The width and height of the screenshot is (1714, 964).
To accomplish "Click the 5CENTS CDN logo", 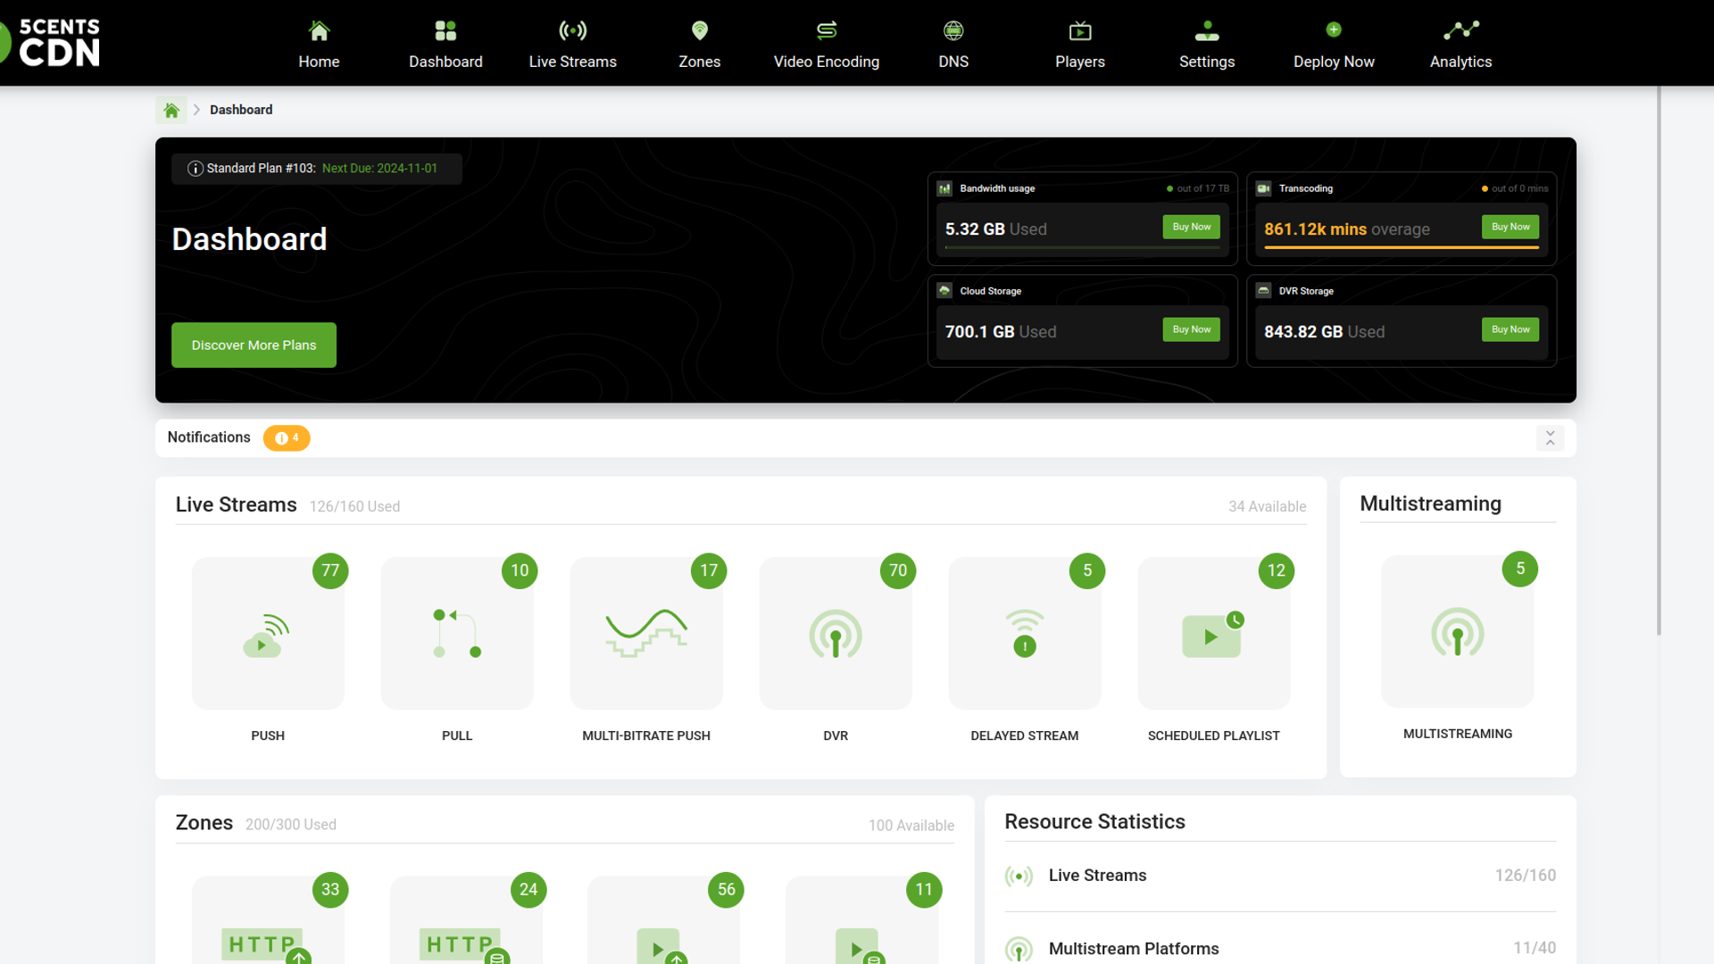I will (51, 43).
